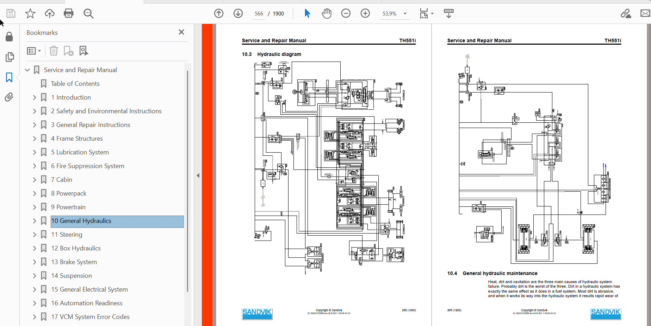The image size is (651, 326).
Task: Click the zoom in plus button
Action: [365, 13]
